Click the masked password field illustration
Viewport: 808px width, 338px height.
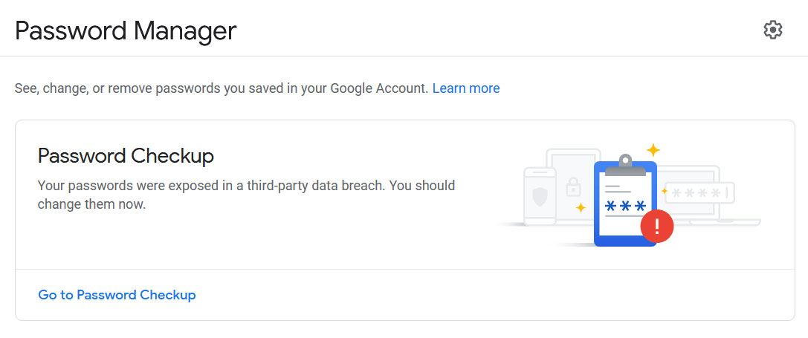(x=699, y=193)
